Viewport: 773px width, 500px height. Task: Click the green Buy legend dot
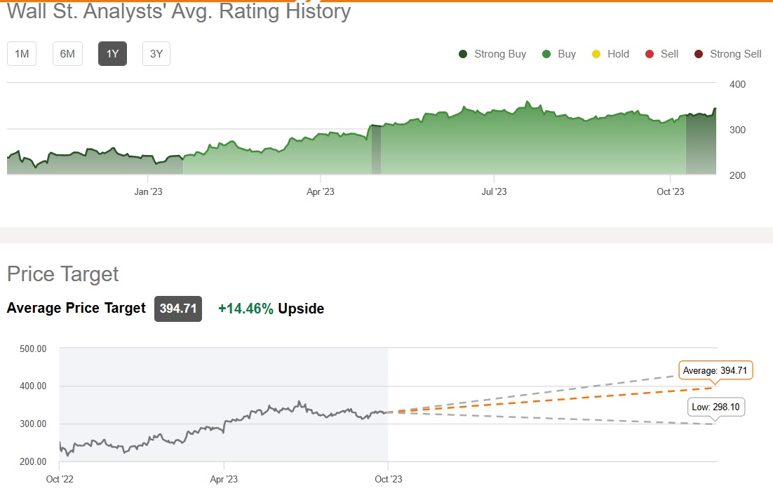click(546, 54)
